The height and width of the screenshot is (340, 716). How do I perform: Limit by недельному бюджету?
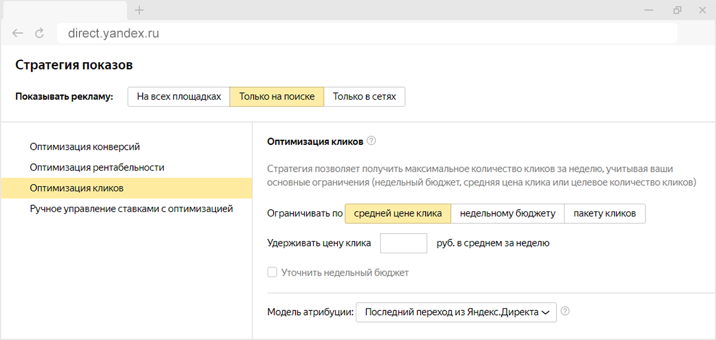click(507, 213)
